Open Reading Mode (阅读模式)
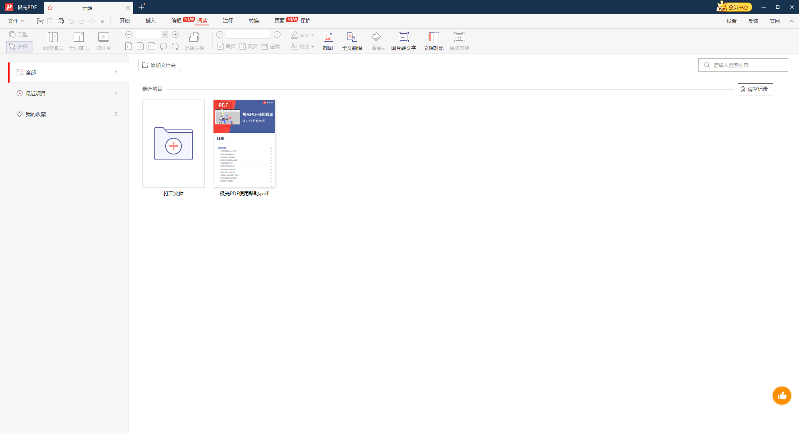This screenshot has height=433, width=799. (53, 41)
